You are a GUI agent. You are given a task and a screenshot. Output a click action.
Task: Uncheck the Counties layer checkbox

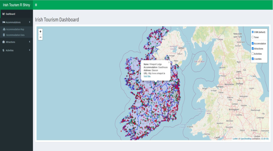tap(253, 59)
